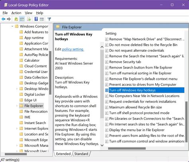The width and height of the screenshot is (189, 162).
Task: Click the Setting column header
Action: pos(111,33)
